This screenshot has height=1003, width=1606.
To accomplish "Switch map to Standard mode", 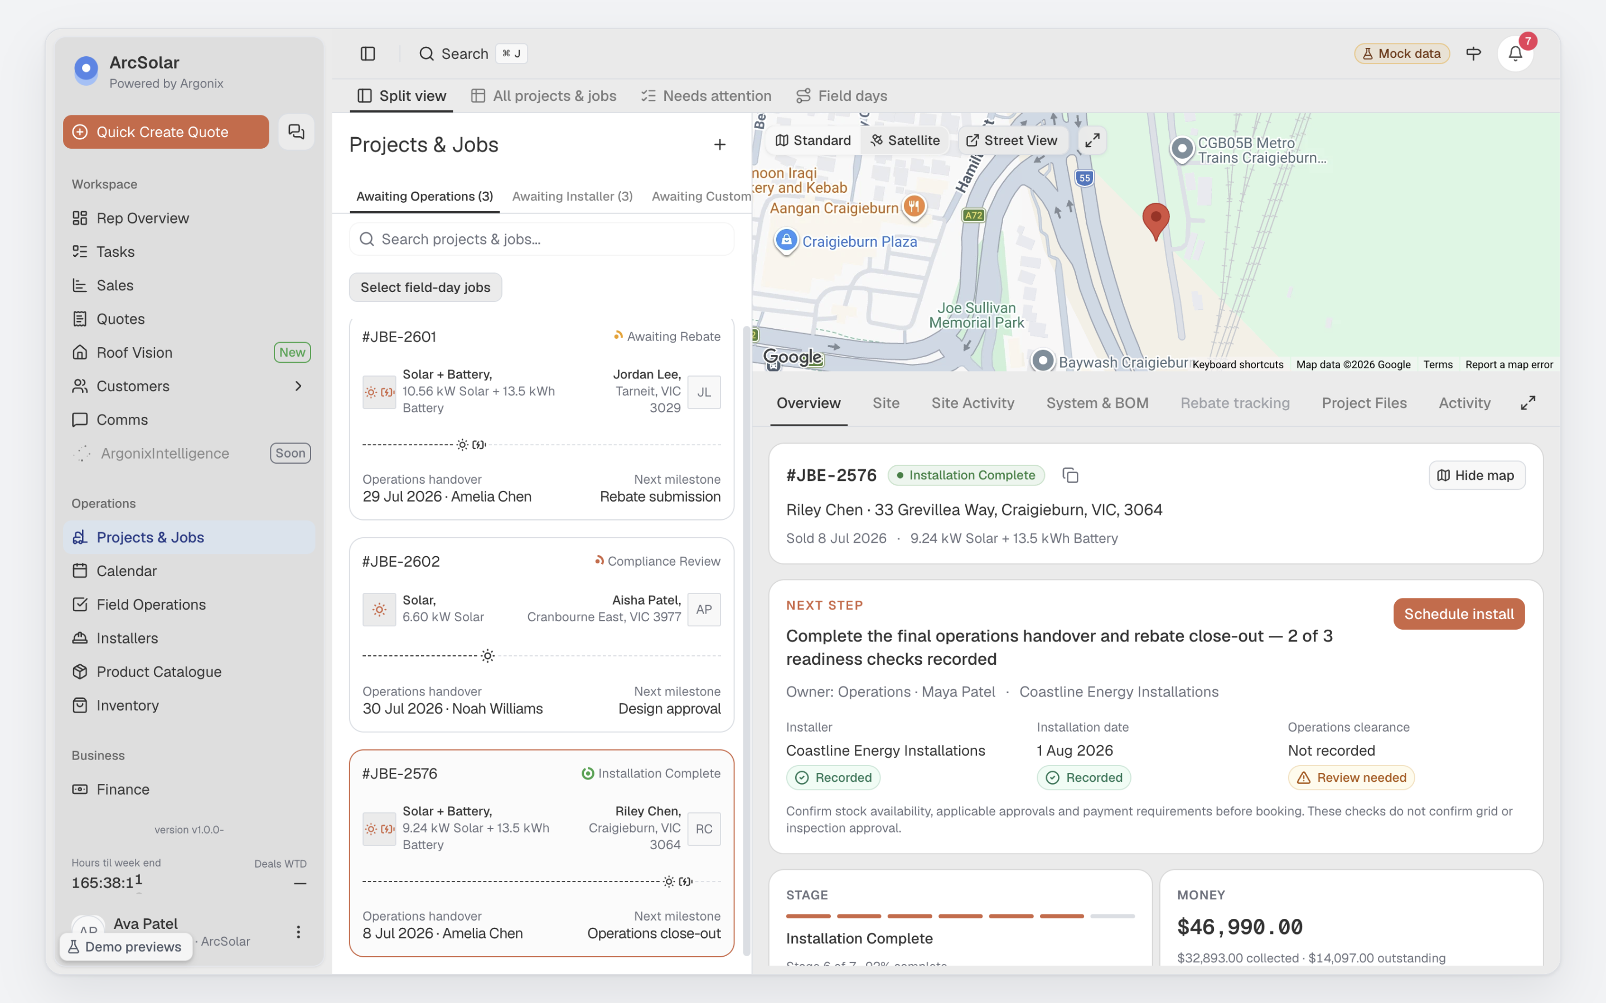I will click(x=813, y=140).
